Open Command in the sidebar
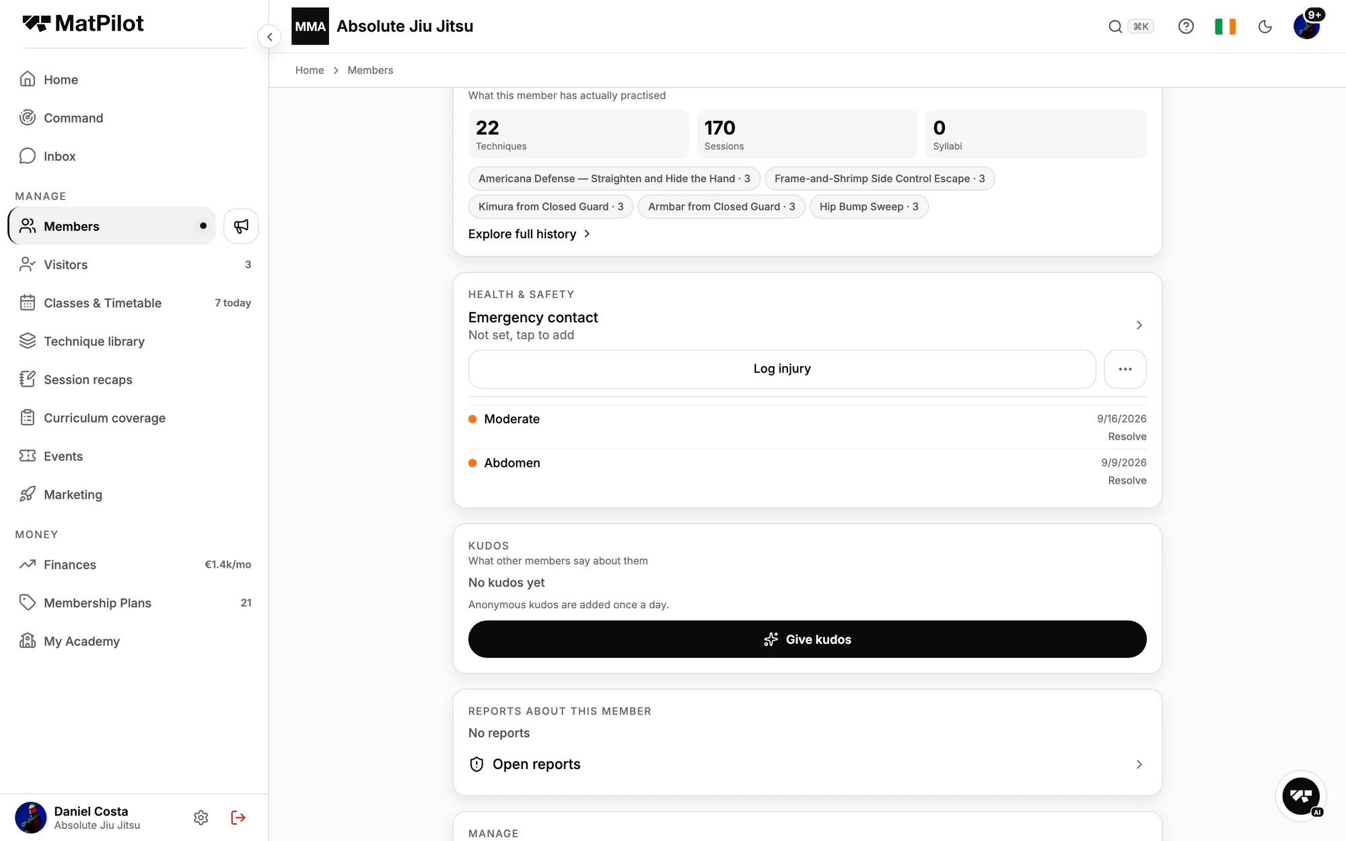This screenshot has width=1346, height=841. pos(134,118)
